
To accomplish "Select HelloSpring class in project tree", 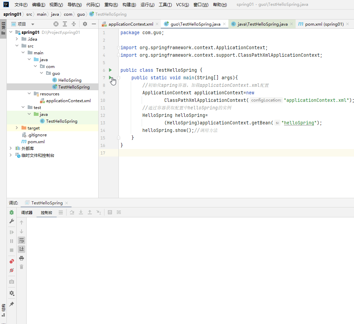I will click(70, 80).
